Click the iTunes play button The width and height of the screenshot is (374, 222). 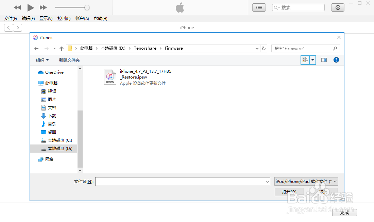tap(30, 7)
